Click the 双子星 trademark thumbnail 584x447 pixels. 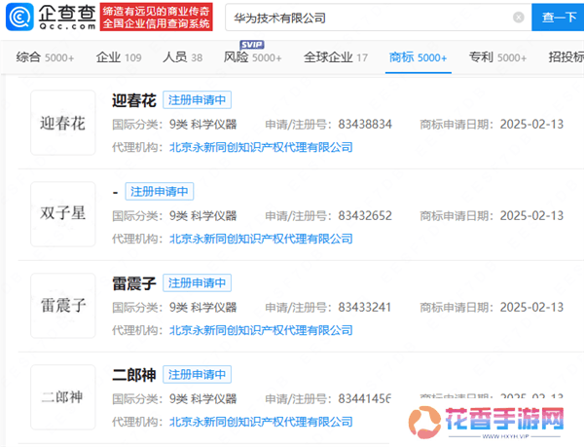point(64,213)
